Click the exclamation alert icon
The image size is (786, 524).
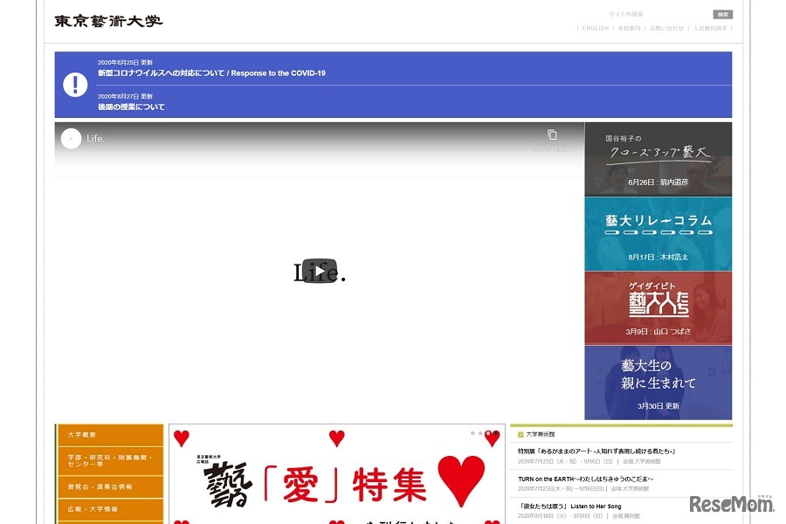[x=75, y=84]
